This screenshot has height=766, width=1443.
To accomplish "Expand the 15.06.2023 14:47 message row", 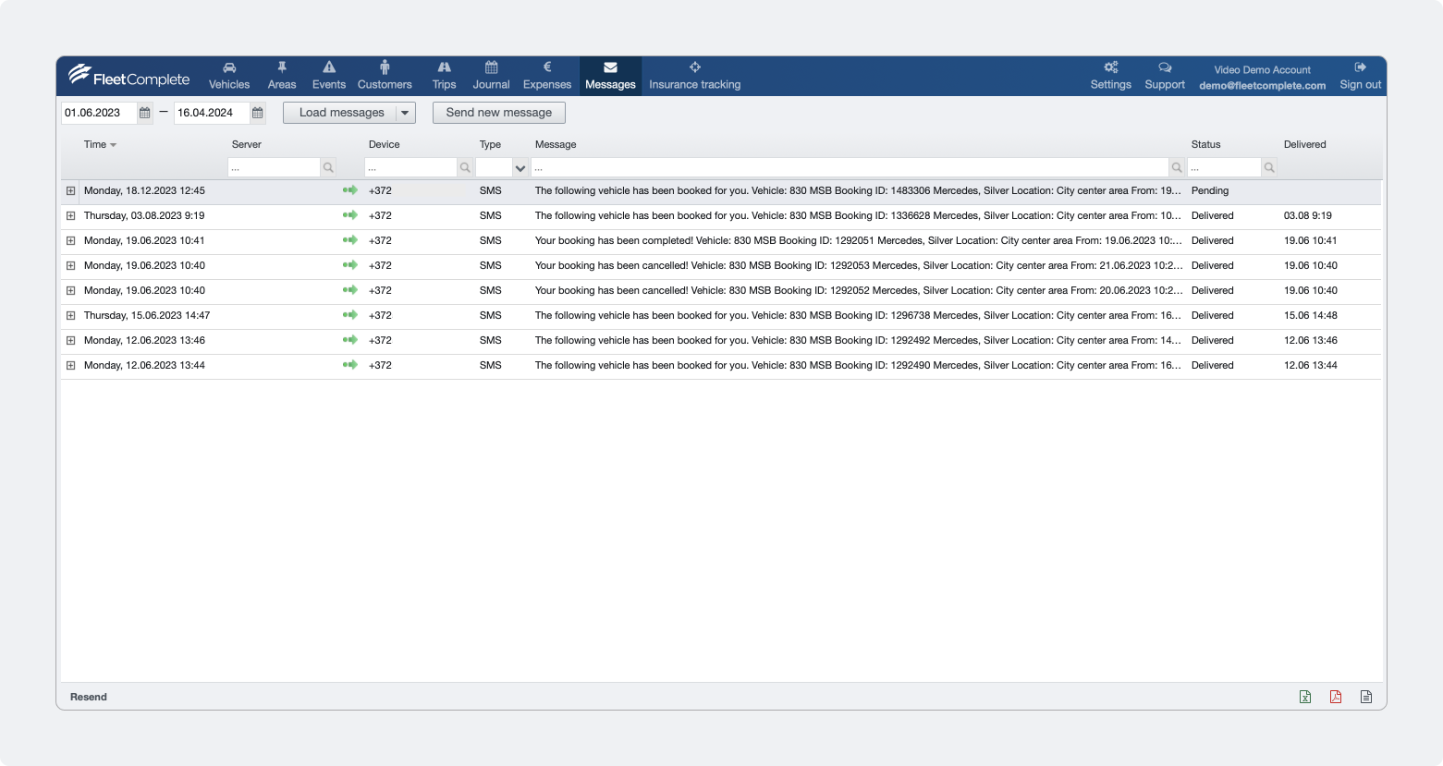I will pos(70,315).
